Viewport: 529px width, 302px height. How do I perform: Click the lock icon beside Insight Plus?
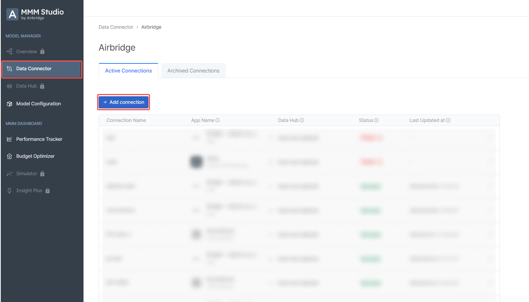48,191
